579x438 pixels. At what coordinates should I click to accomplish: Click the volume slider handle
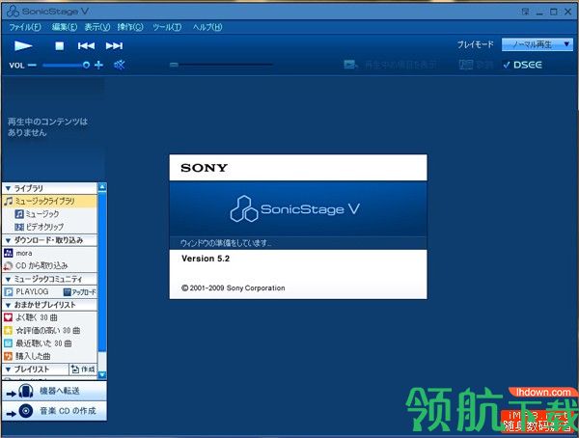click(x=86, y=66)
